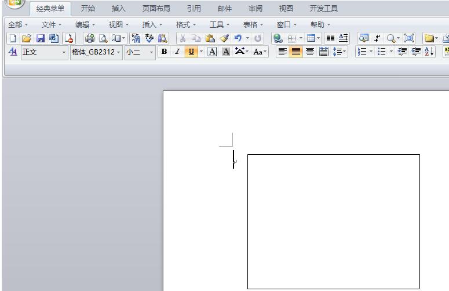This screenshot has height=291, width=449.
Task: Run spelling and grammar check
Action: pos(149,38)
